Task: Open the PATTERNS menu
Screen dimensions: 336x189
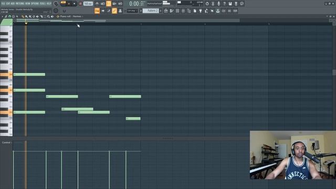Action: click(x=20, y=4)
